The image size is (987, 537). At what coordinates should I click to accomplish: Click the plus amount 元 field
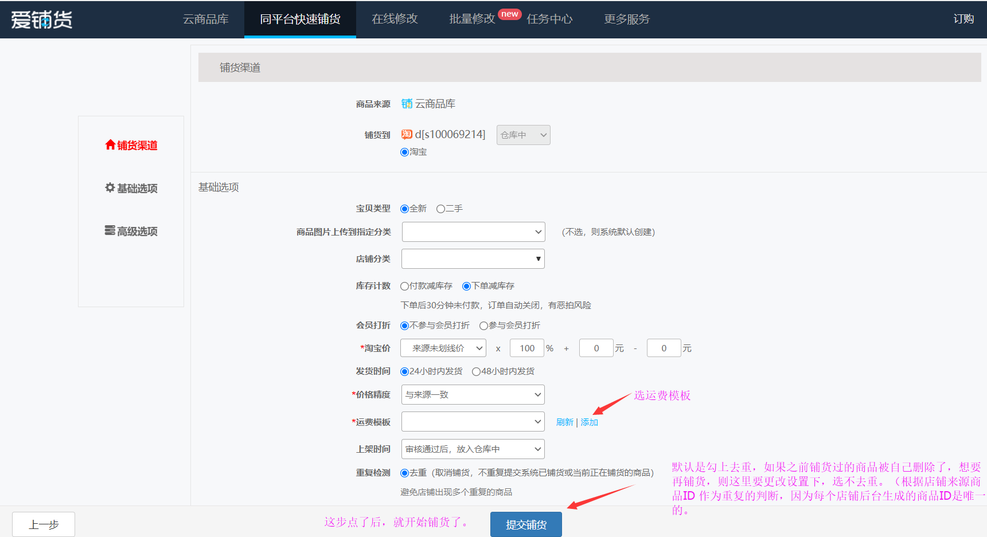(596, 348)
